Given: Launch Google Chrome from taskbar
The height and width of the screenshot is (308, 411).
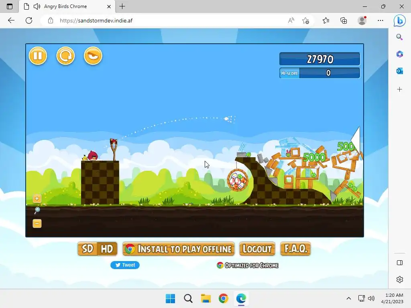Looking at the screenshot, I should pyautogui.click(x=223, y=298).
